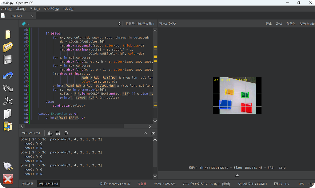Undo the last edit with the blue arrow
Image resolution: width=315 pixels, height=188 pixels.
tap(8, 76)
